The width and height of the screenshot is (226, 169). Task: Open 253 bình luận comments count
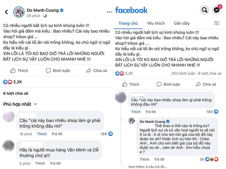(x=184, y=73)
